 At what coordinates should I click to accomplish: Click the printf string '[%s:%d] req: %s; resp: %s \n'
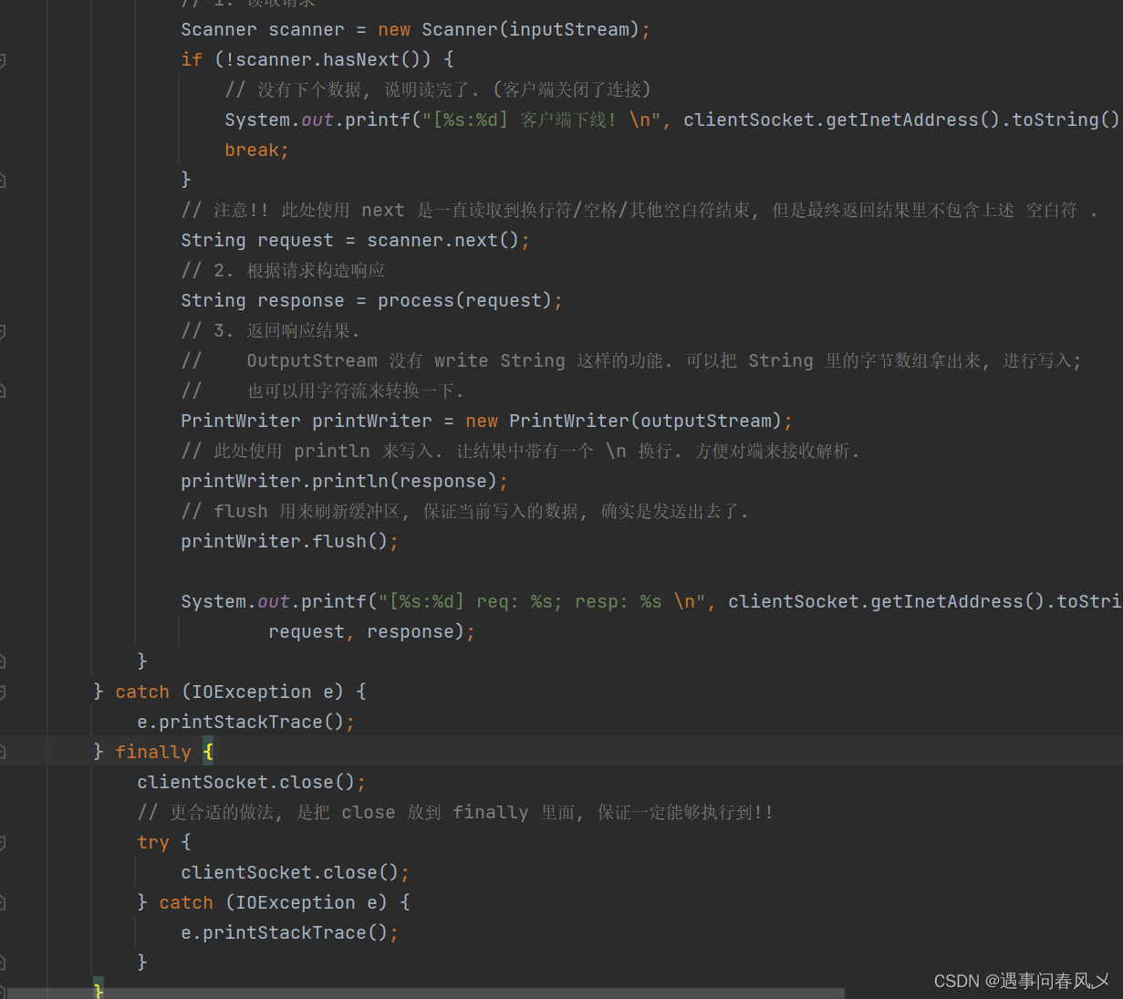pos(542,602)
